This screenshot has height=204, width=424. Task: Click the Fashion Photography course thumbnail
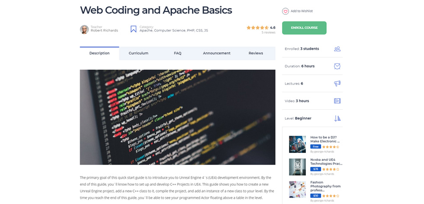298,189
